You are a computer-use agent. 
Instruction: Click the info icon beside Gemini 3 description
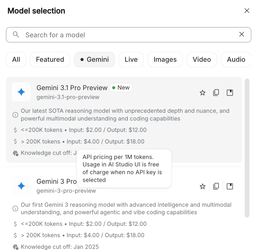pyautogui.click(x=15, y=209)
